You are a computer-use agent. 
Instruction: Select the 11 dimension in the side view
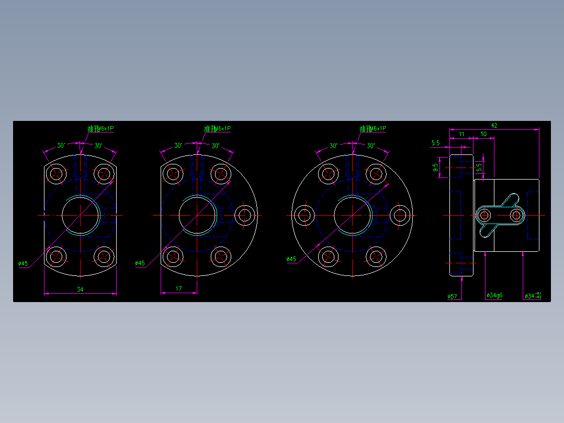(x=463, y=135)
